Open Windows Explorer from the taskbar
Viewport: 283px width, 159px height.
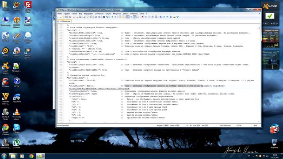(13, 156)
